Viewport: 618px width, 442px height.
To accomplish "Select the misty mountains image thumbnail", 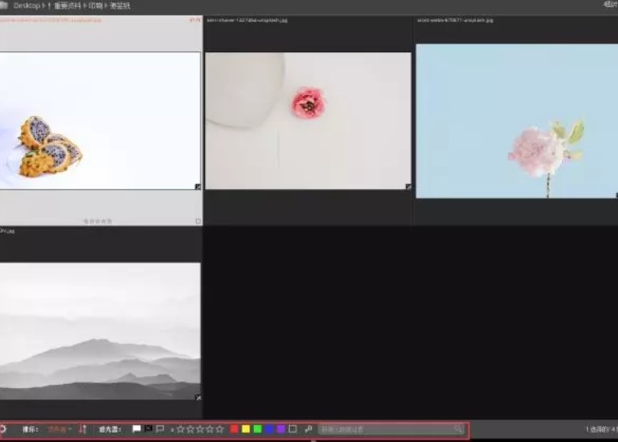I will [100, 330].
